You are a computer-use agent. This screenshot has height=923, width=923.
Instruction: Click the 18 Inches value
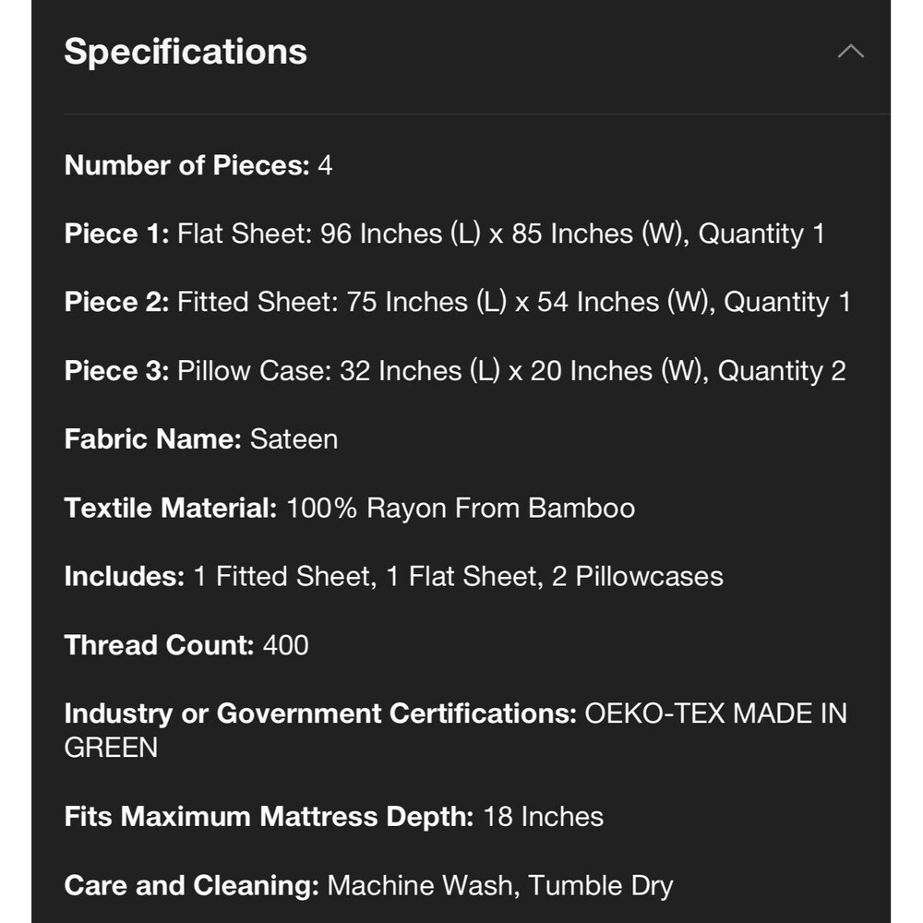click(544, 817)
